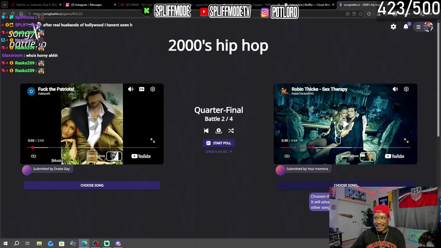Open the notifications bell
This screenshot has width=441, height=248.
point(406,27)
